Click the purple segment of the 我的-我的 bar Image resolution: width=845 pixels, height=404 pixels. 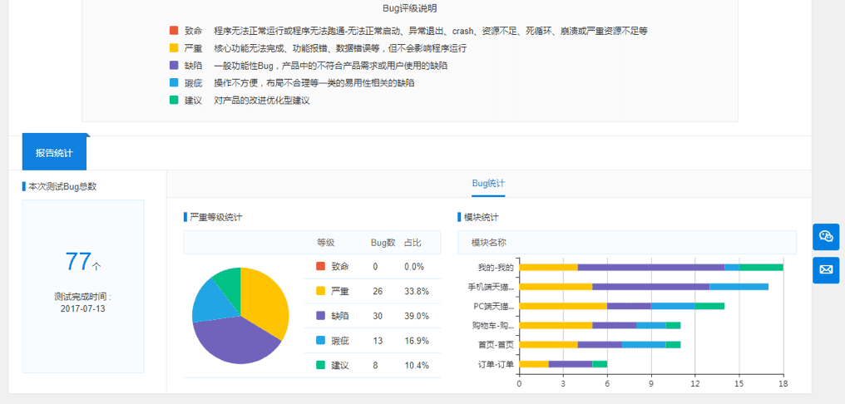click(x=650, y=268)
